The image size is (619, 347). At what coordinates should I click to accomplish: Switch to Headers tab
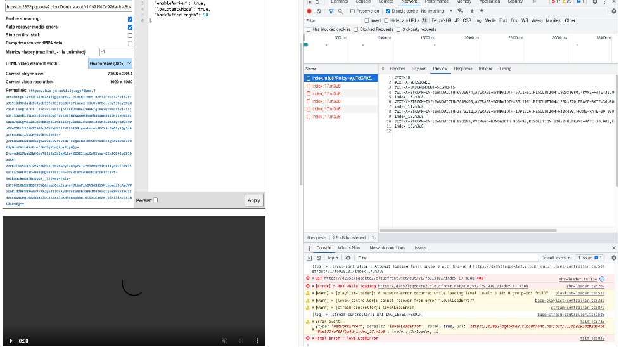coord(397,69)
